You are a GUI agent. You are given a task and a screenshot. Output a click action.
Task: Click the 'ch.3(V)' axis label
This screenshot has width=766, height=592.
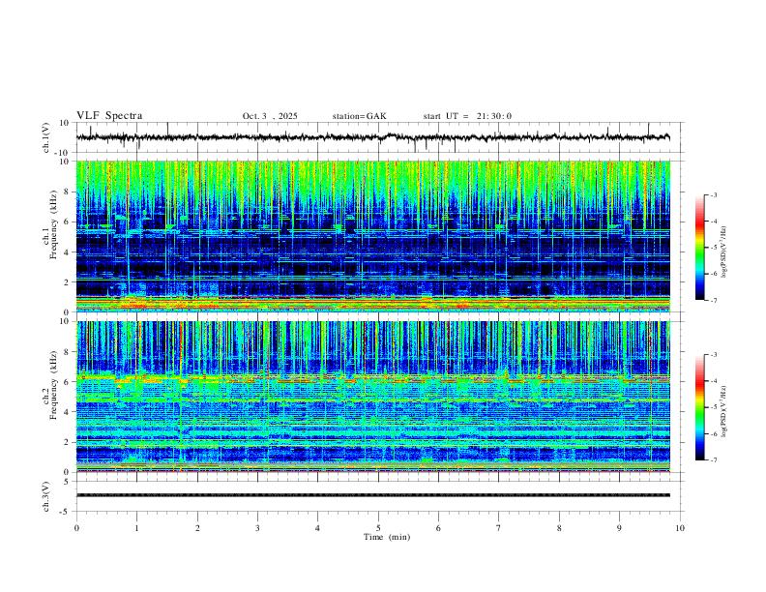click(x=46, y=497)
